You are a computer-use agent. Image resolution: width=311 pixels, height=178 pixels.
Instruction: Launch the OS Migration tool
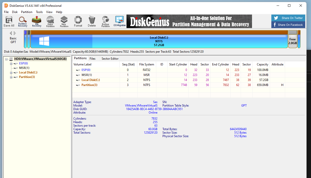tap(120, 22)
